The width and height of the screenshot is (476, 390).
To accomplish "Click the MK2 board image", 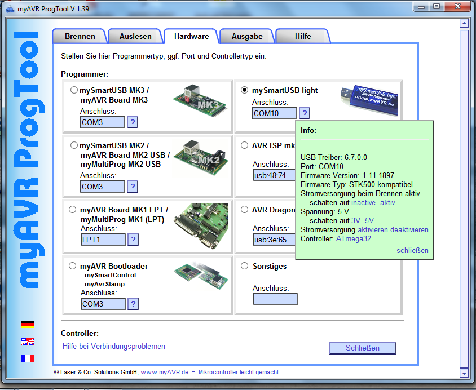I will [201, 158].
